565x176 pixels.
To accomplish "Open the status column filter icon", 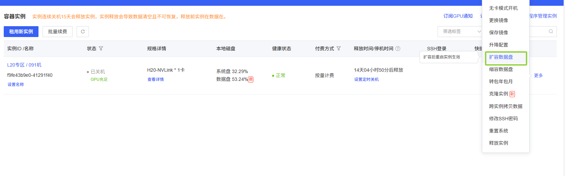I will point(101,49).
